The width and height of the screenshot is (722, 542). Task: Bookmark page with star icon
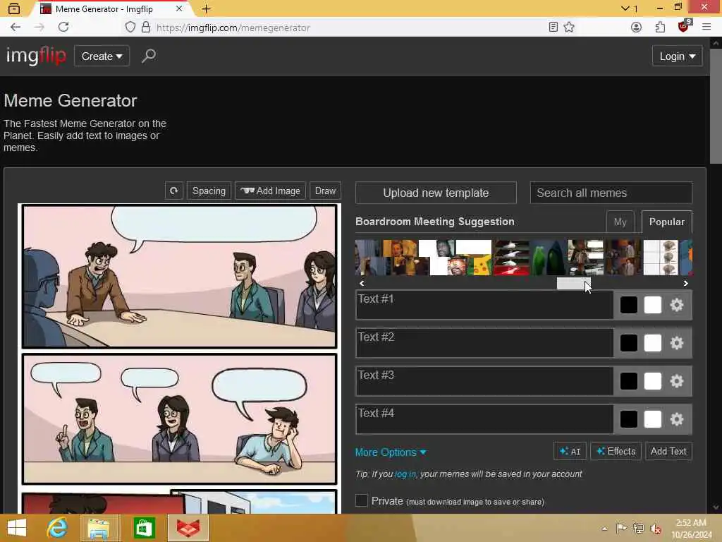click(569, 28)
